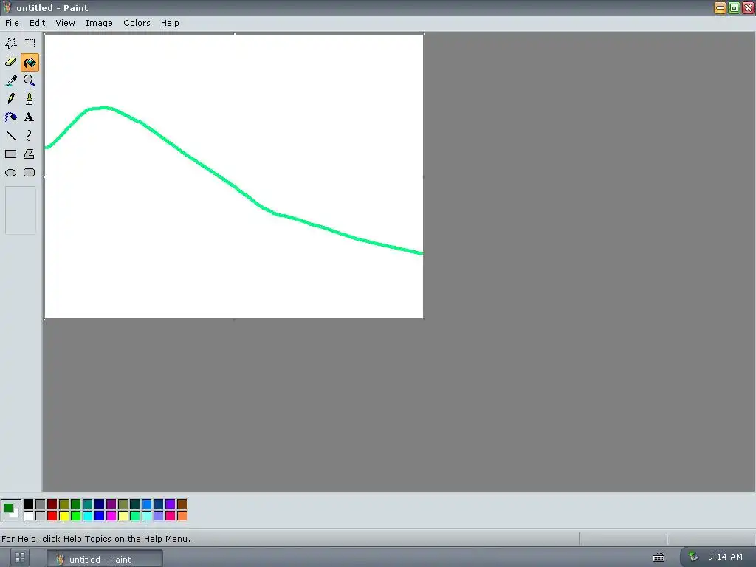Open the Help menu
756x567 pixels.
(x=170, y=23)
